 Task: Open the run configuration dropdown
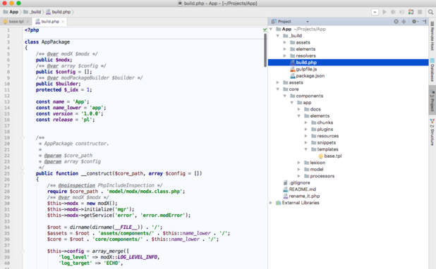pyautogui.click(x=375, y=12)
